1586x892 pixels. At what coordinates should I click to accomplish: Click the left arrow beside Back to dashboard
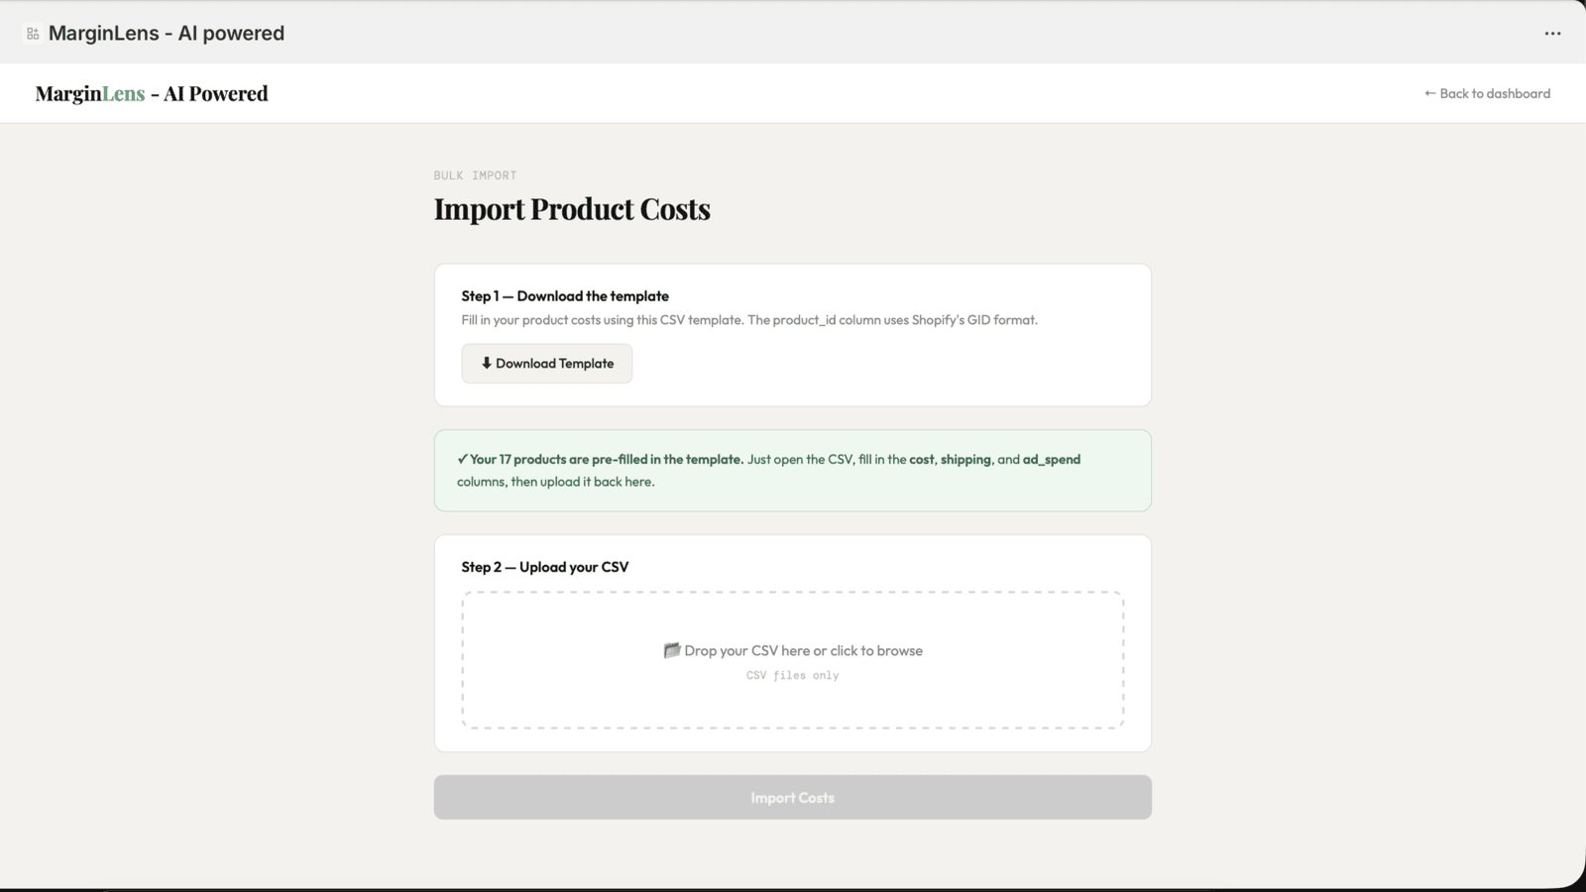click(x=1429, y=93)
